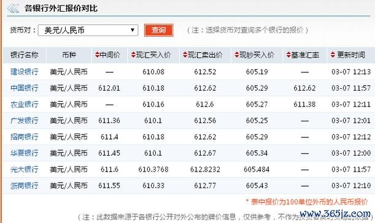The height and width of the screenshot is (223, 375).
Task: Select 光大银行 现汇卖出价 value 612.8232
Action: click(x=205, y=170)
